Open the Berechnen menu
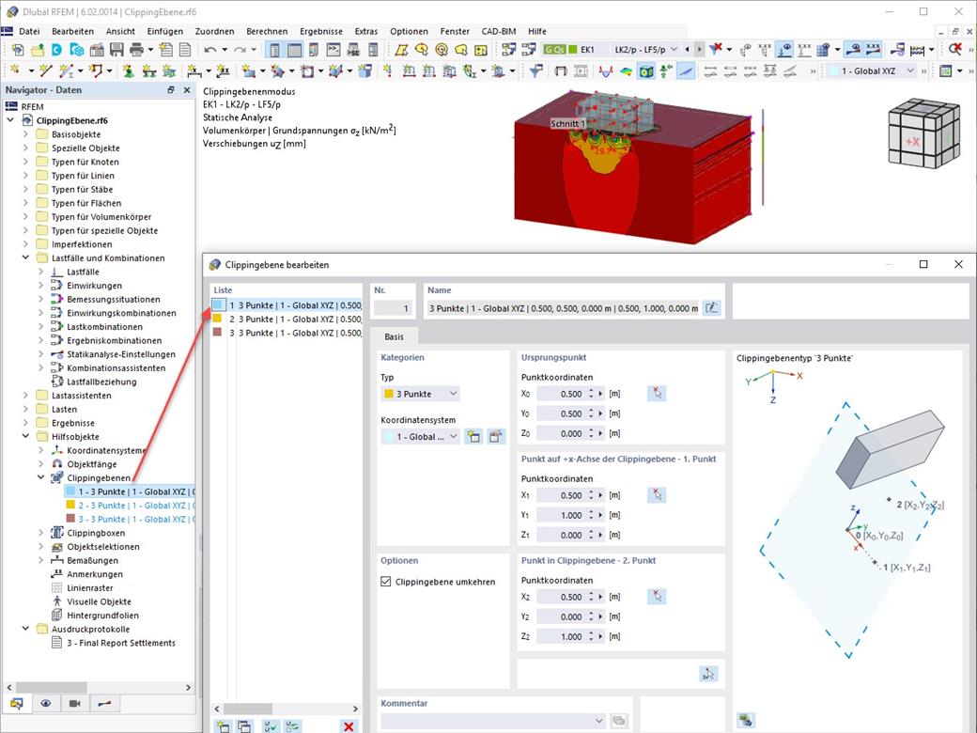Viewport: 977px width, 733px height. pyautogui.click(x=267, y=31)
